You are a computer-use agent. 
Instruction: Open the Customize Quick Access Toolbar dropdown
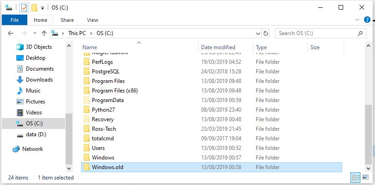(x=42, y=8)
